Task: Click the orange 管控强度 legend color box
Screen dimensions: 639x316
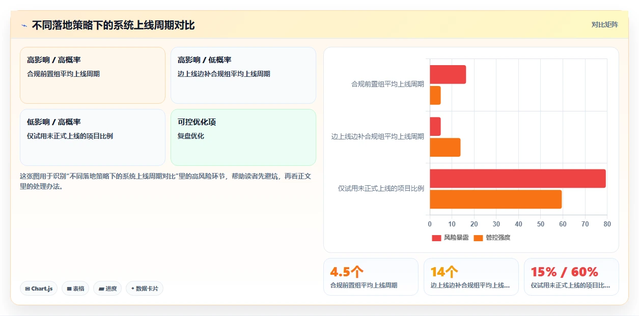Action: 478,238
